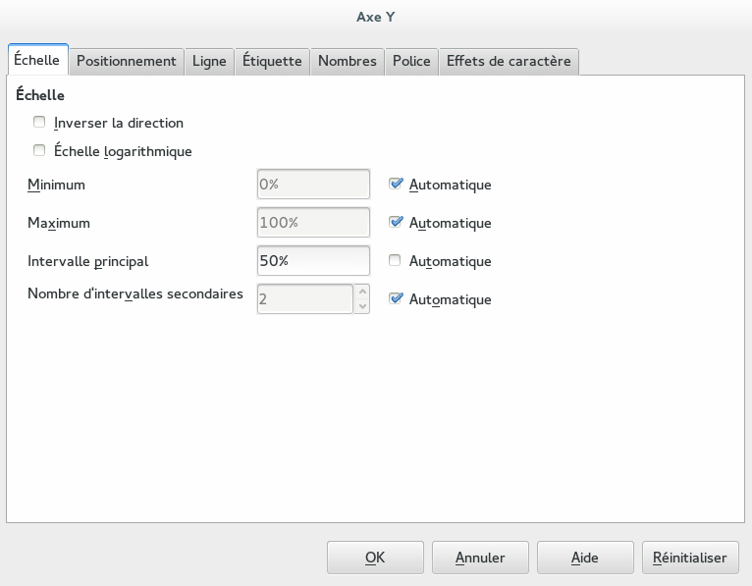This screenshot has height=586, width=752.
Task: Switch to the Positionnement tab
Action: [x=126, y=61]
